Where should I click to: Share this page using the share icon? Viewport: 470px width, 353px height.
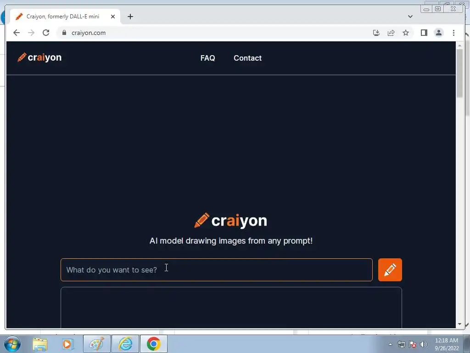(391, 33)
